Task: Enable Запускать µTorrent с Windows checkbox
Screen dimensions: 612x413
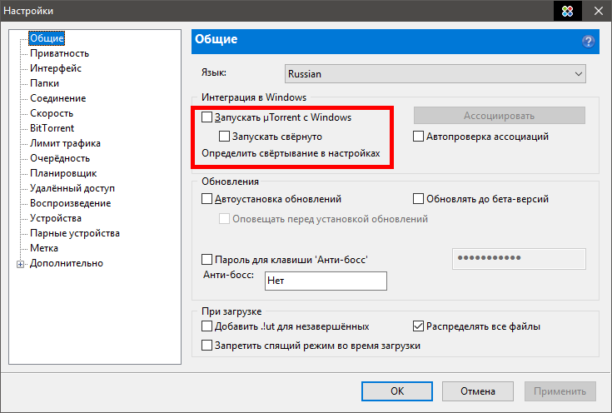Action: 206,117
